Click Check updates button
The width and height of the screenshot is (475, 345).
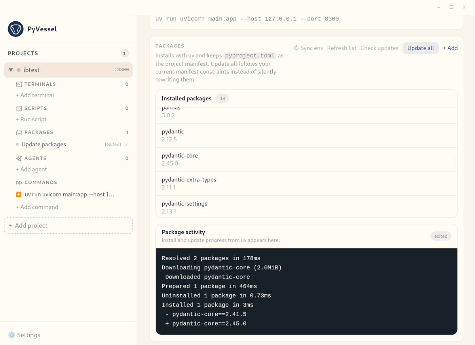pyautogui.click(x=379, y=48)
